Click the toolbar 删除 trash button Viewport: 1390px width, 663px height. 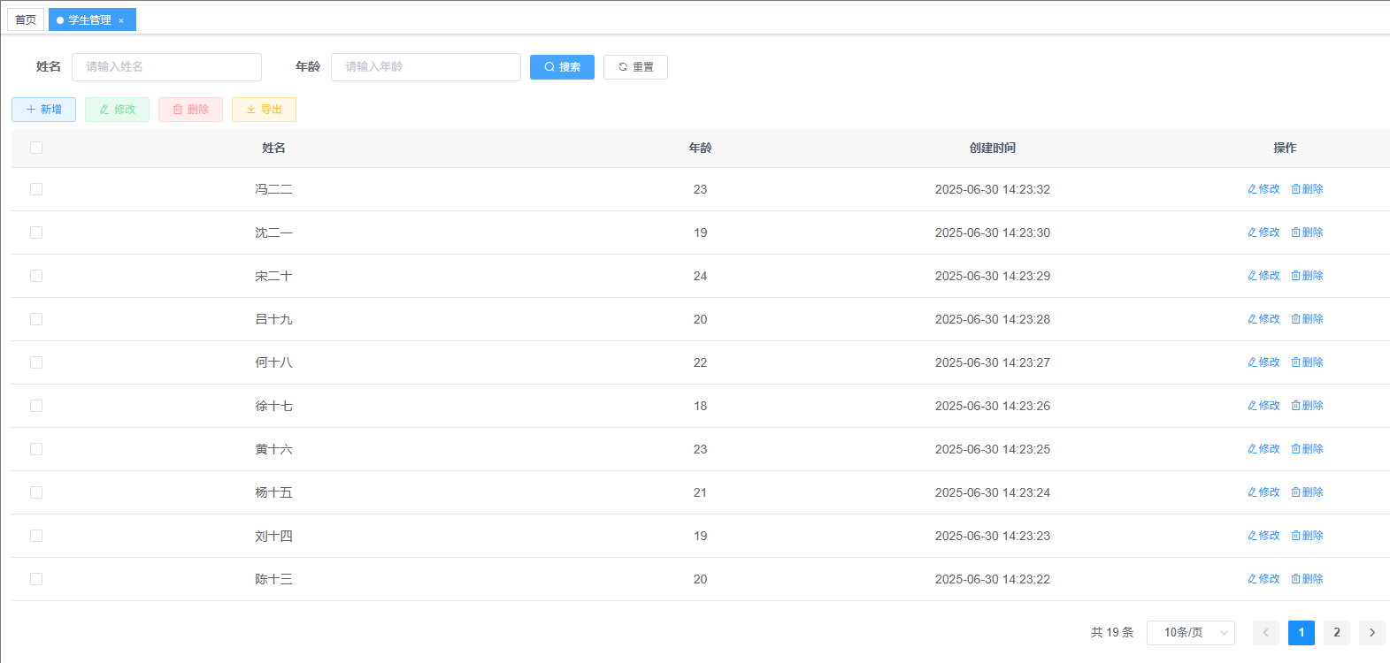(x=190, y=110)
